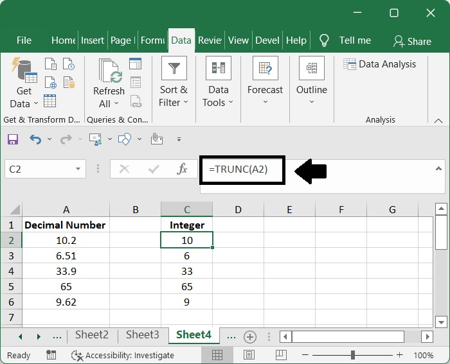Open the Name Box dropdown arrow
The image size is (450, 364).
coord(78,169)
